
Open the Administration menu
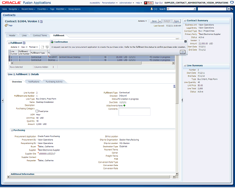click(x=127, y=3)
